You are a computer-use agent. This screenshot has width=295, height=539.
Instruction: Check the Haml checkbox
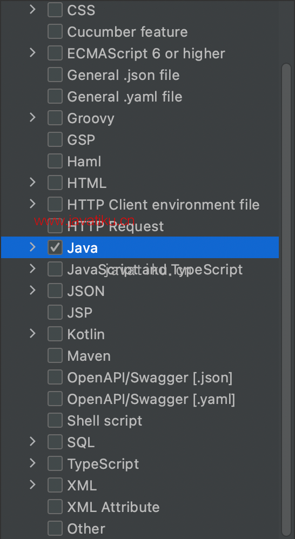point(55,161)
